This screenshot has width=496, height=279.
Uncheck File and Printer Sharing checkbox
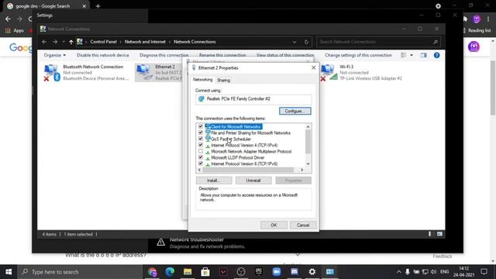[x=201, y=133]
